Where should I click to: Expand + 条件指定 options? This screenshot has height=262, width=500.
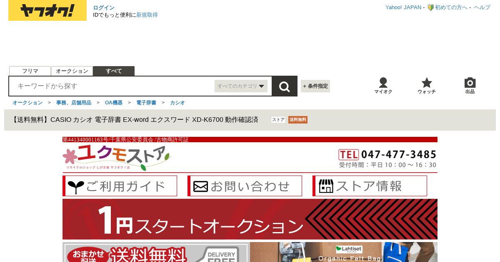(315, 86)
